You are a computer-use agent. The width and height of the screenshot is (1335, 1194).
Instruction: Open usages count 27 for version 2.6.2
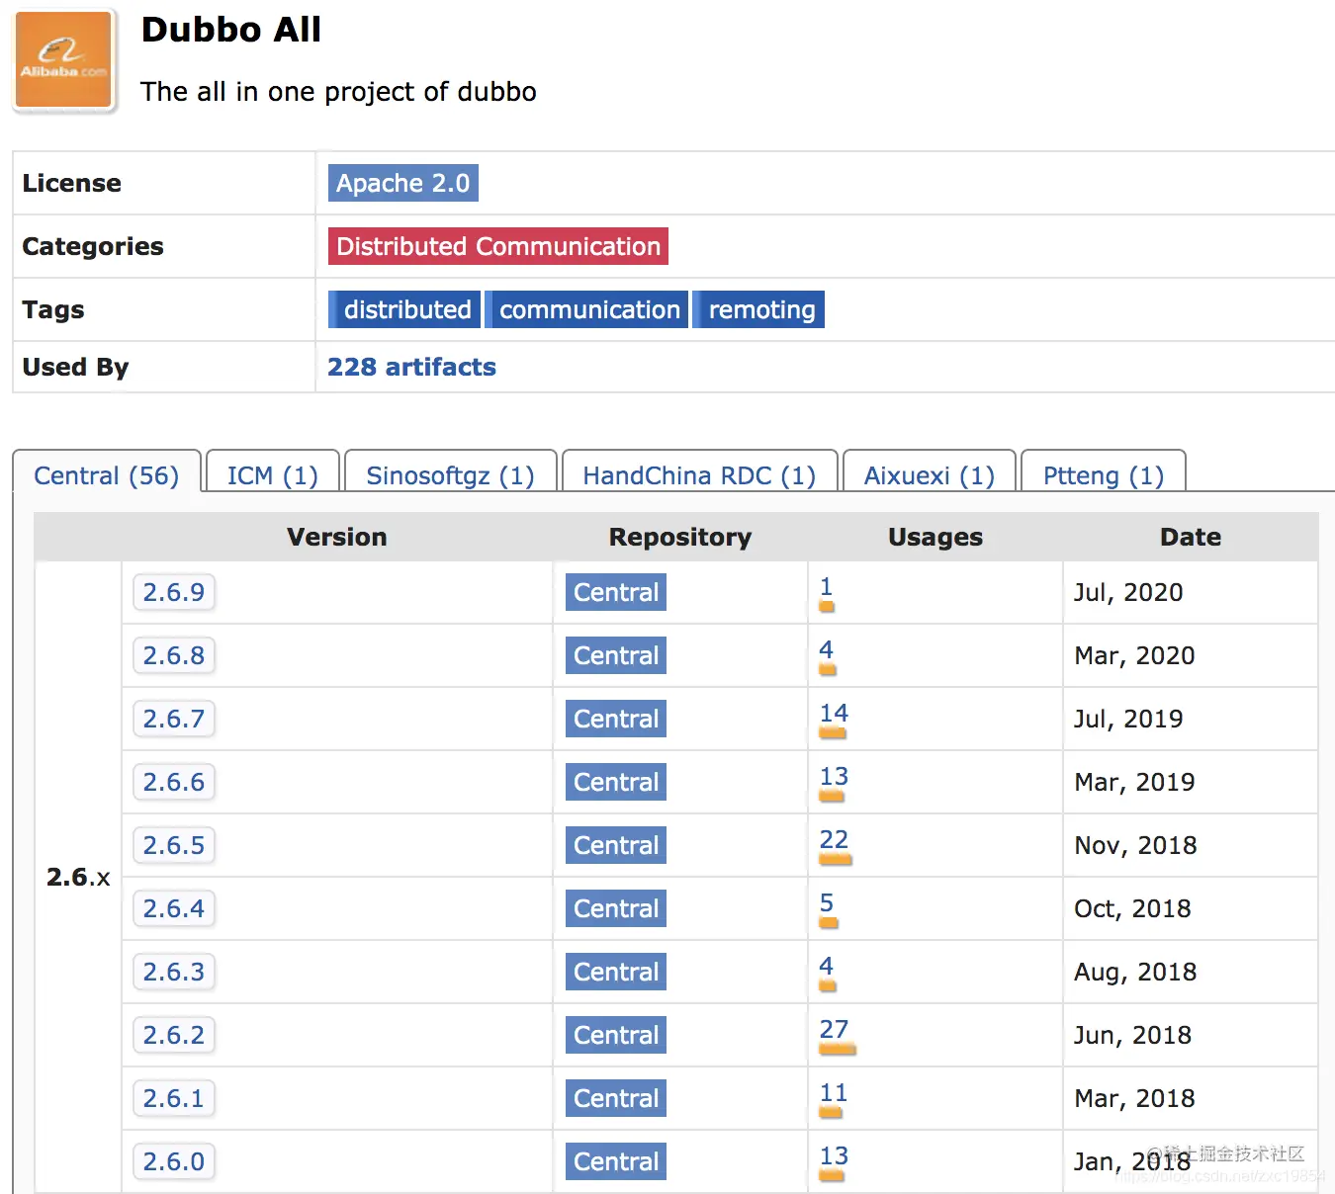tap(835, 1030)
